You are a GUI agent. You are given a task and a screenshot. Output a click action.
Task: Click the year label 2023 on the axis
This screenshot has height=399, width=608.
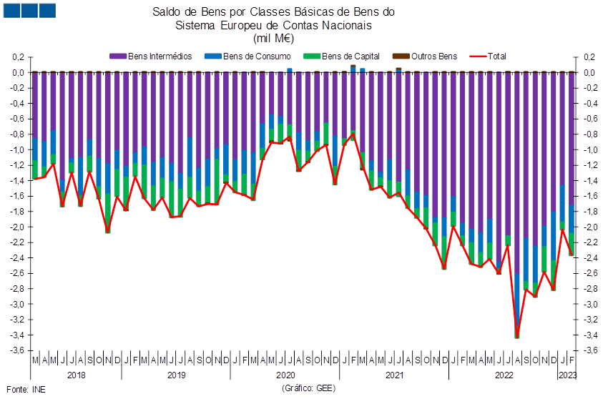tap(568, 375)
